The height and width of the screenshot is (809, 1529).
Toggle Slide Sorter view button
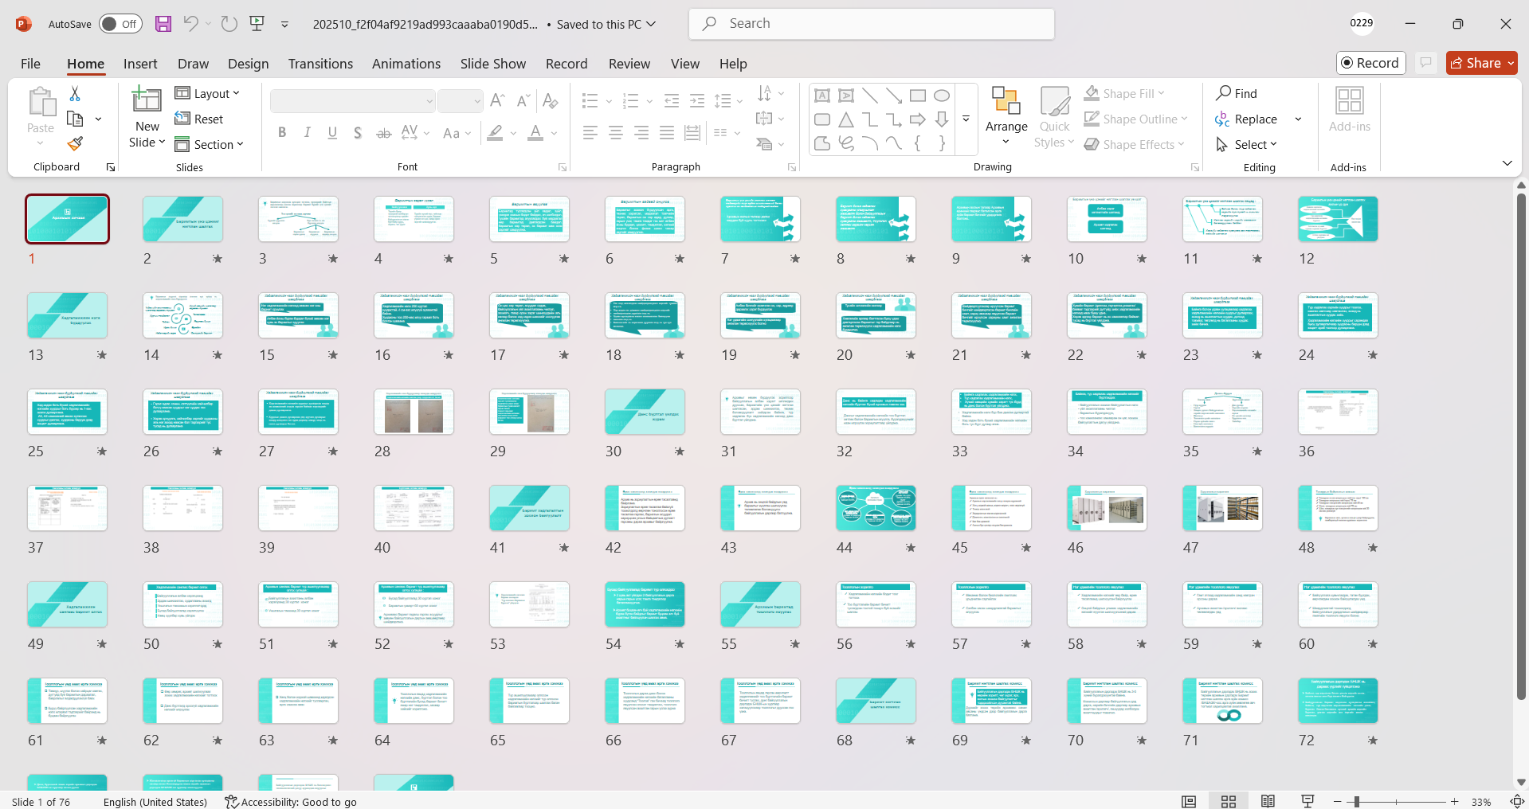tap(1229, 801)
